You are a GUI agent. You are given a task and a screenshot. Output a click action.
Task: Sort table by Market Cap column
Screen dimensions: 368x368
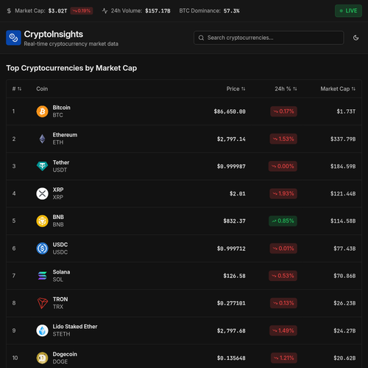point(338,88)
